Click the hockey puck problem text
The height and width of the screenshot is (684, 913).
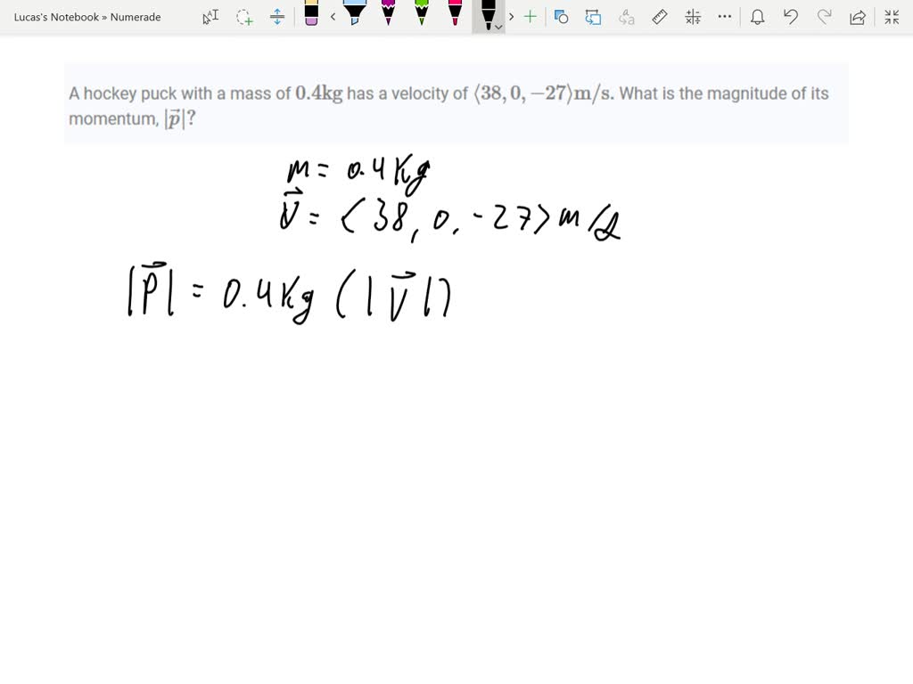(x=448, y=105)
